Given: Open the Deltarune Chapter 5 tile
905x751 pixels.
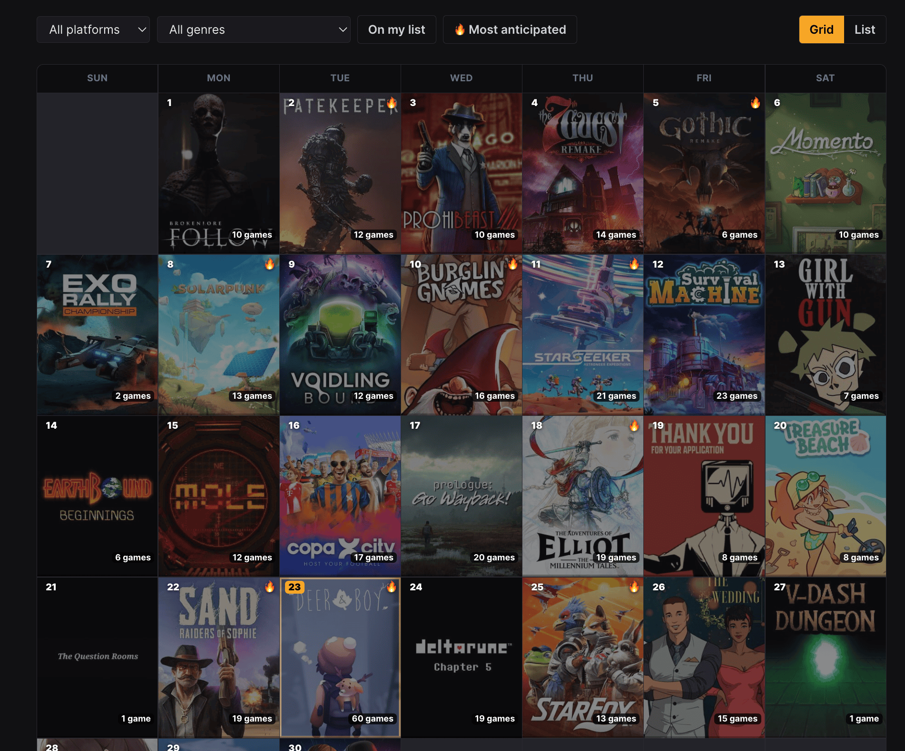Looking at the screenshot, I should pos(462,657).
